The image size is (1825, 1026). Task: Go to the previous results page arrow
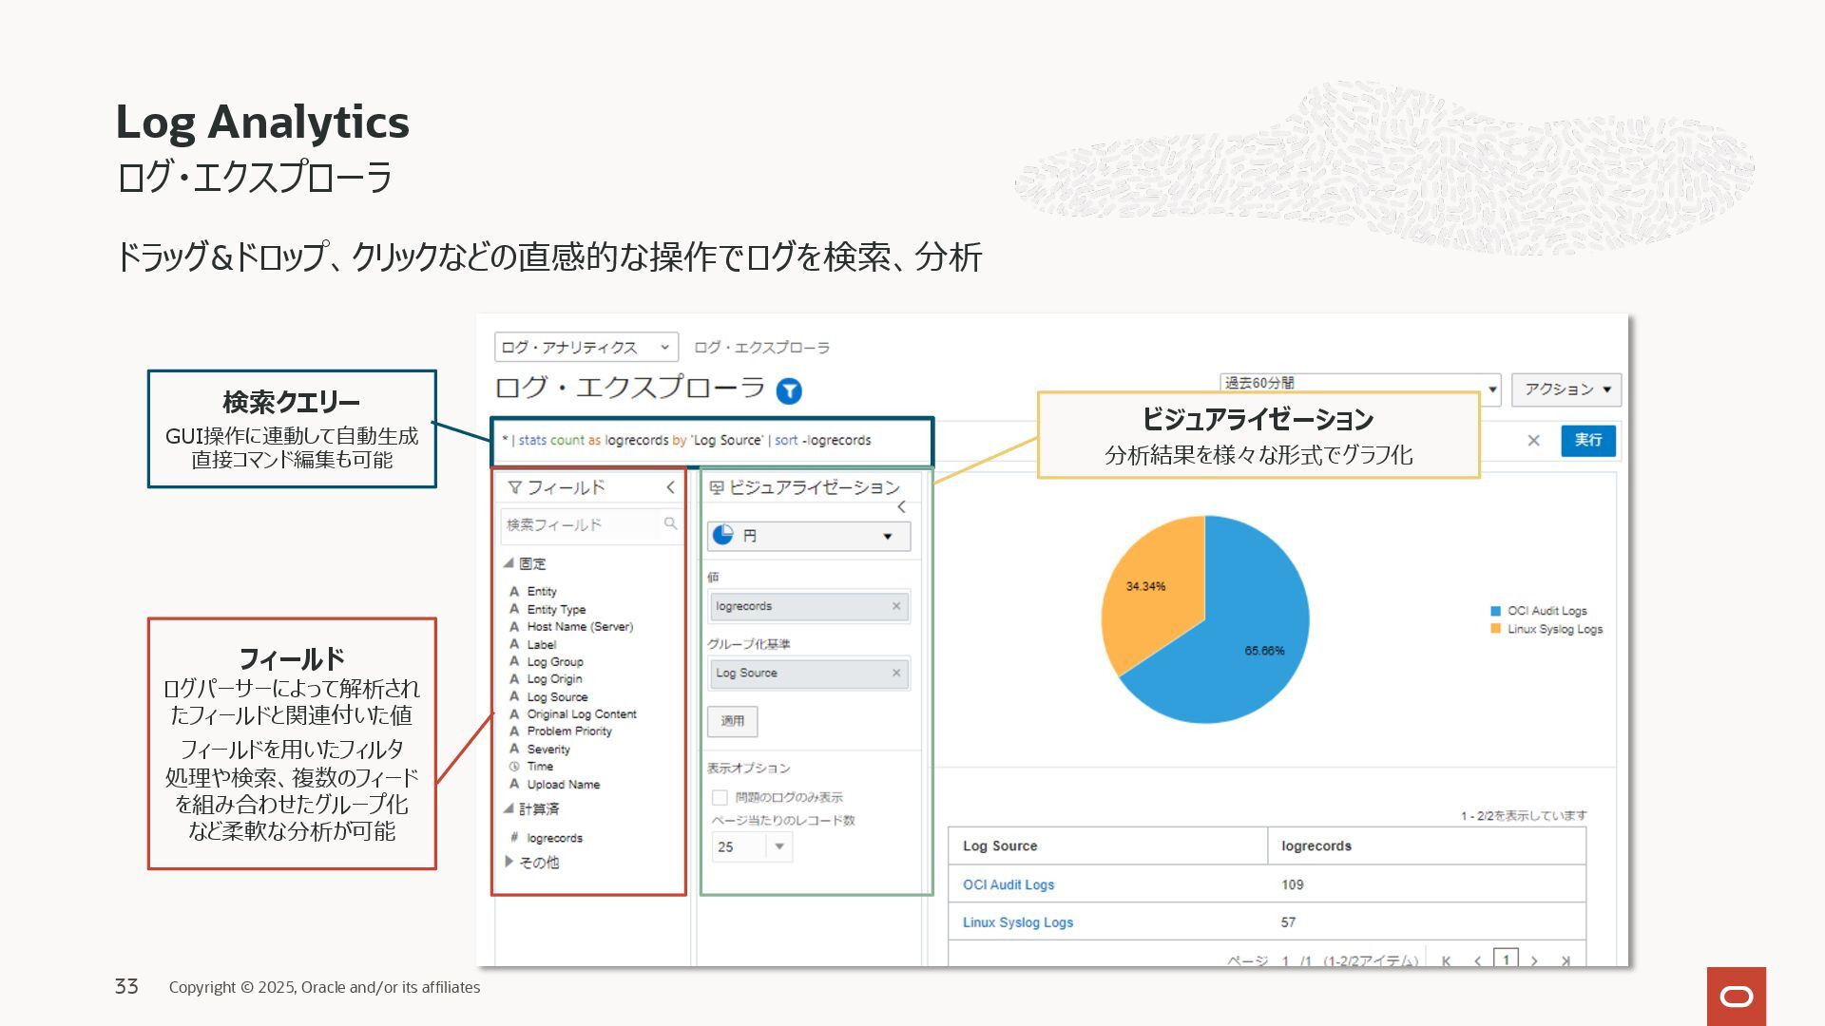click(1477, 960)
